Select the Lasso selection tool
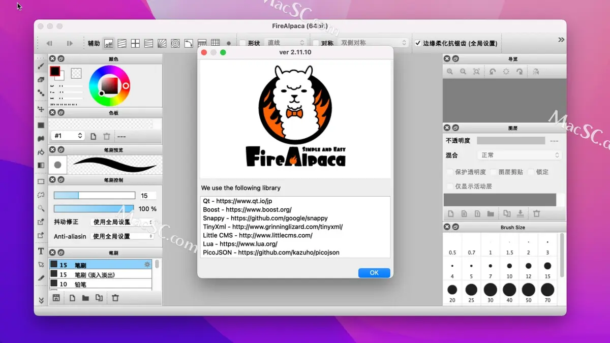The height and width of the screenshot is (343, 610). click(x=41, y=195)
